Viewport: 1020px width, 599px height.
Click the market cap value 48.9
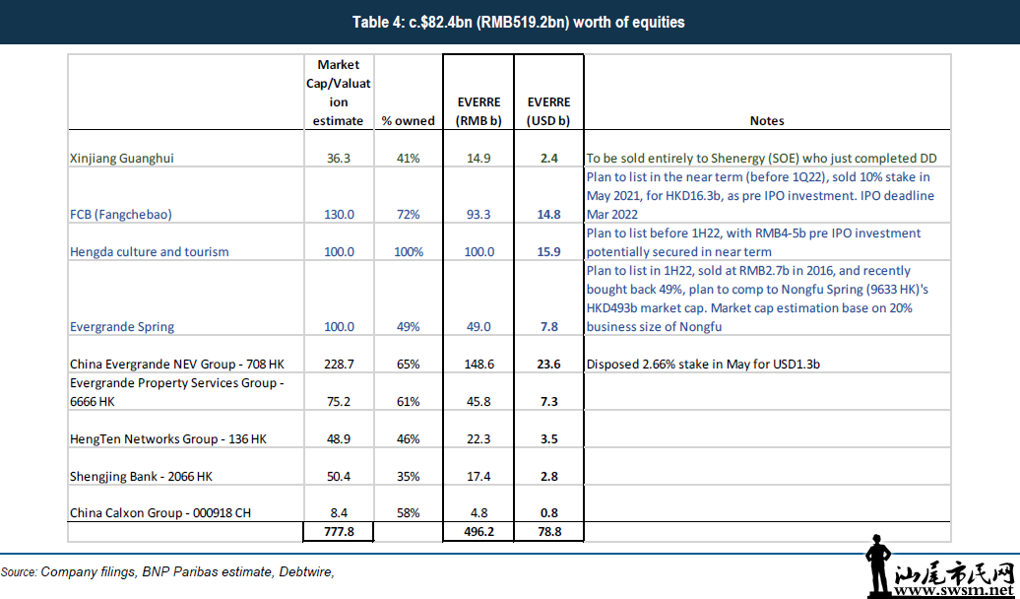click(339, 438)
